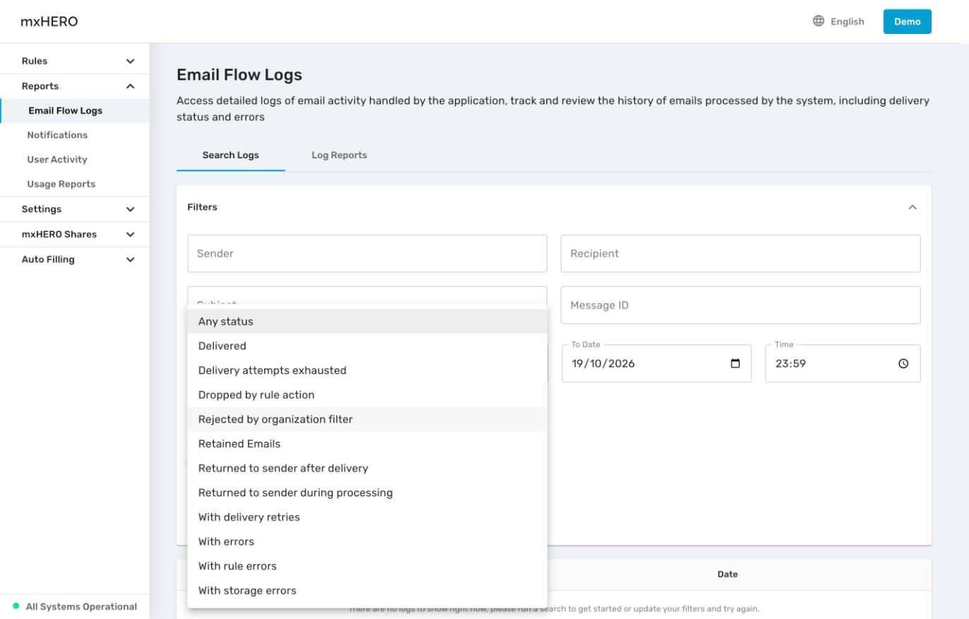Switch to the Log Reports tab
969x619 pixels.
[339, 155]
